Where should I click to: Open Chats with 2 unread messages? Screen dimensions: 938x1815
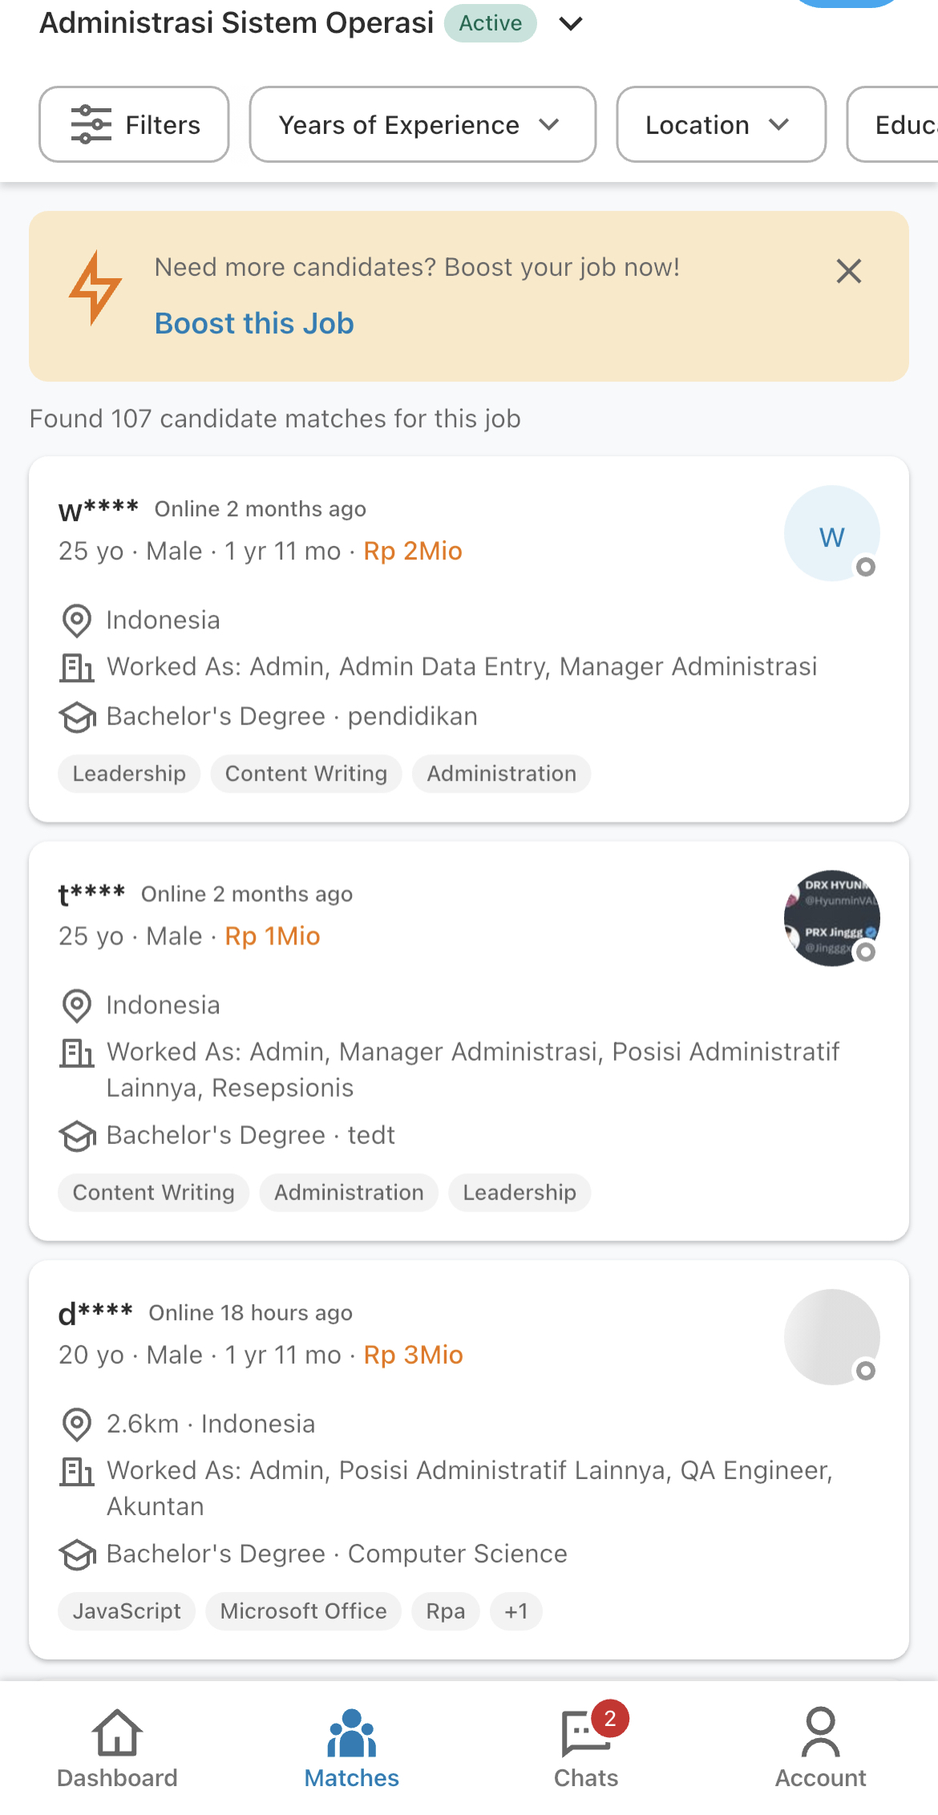tap(586, 1748)
